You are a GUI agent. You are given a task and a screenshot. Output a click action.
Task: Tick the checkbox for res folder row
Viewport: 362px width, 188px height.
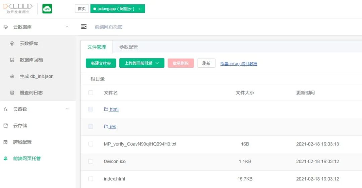point(91,126)
